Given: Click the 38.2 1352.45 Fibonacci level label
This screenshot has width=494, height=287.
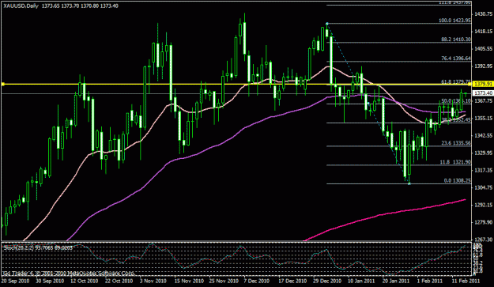Looking at the screenshot, I should tap(456, 119).
